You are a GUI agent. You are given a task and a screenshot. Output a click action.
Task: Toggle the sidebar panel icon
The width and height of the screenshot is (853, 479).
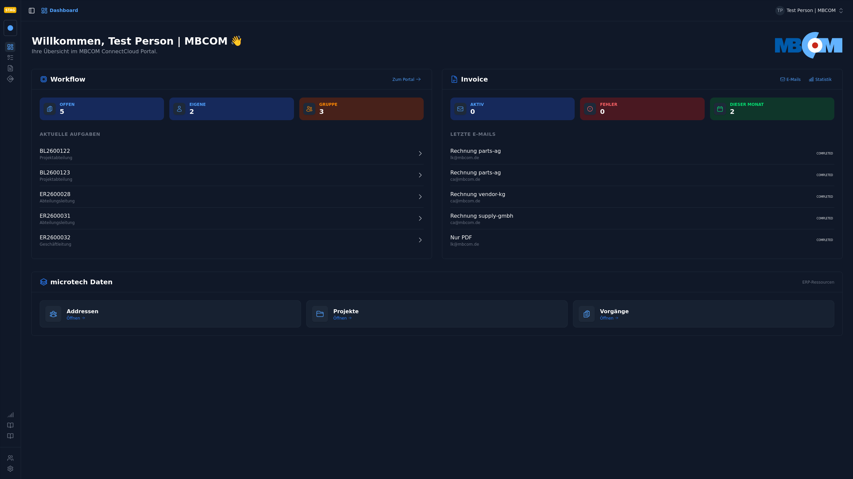(x=32, y=11)
